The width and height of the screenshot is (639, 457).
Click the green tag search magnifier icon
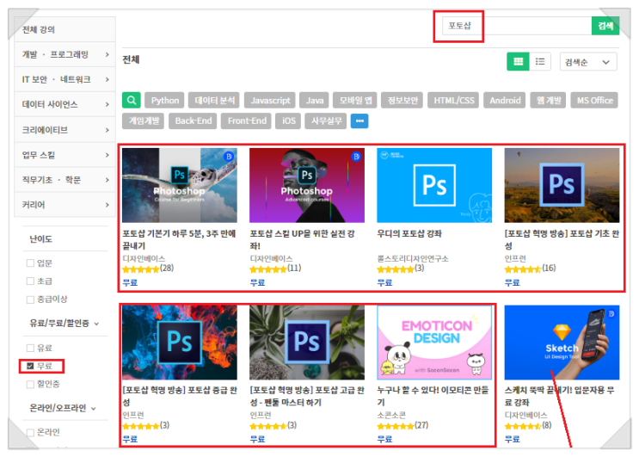[132, 101]
